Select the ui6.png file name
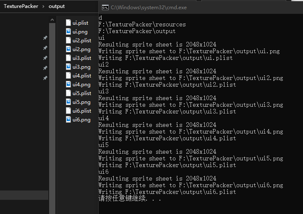The image size is (303, 214). (x=81, y=120)
